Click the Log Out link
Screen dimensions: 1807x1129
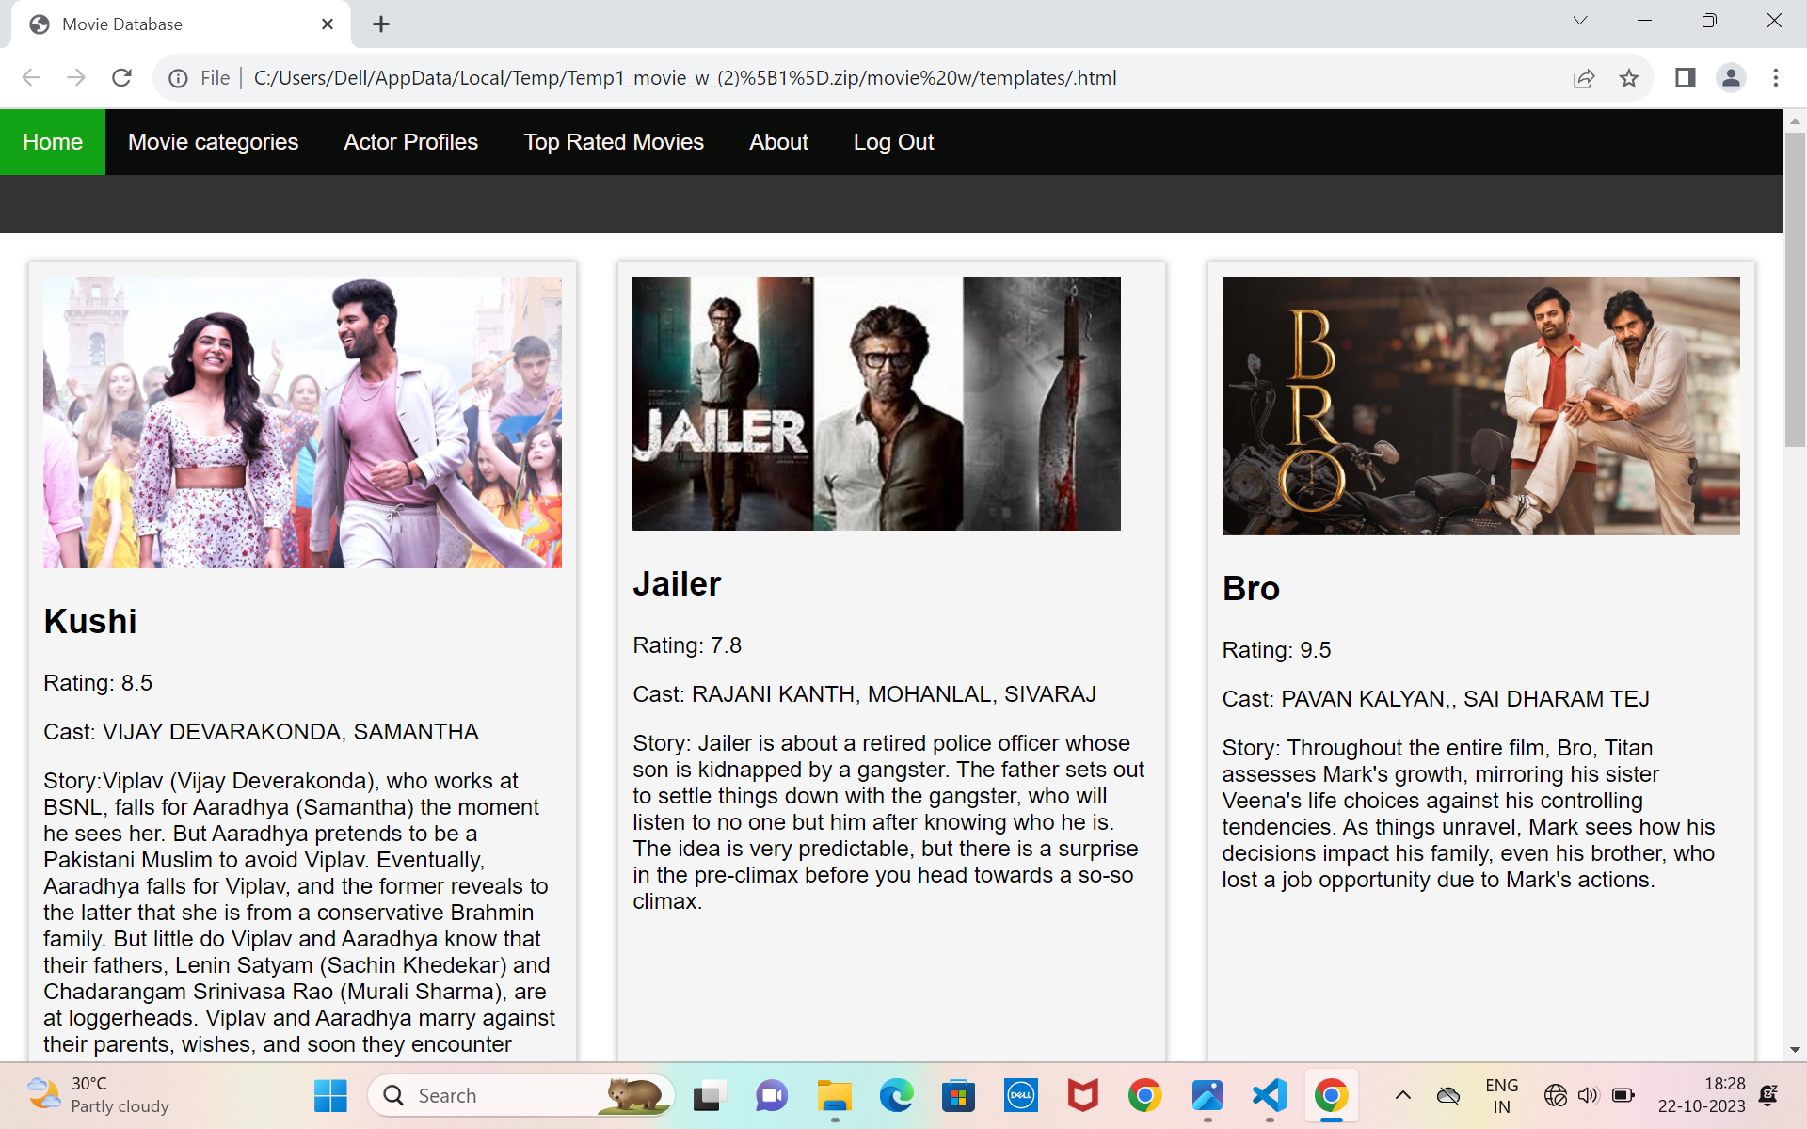pos(893,142)
